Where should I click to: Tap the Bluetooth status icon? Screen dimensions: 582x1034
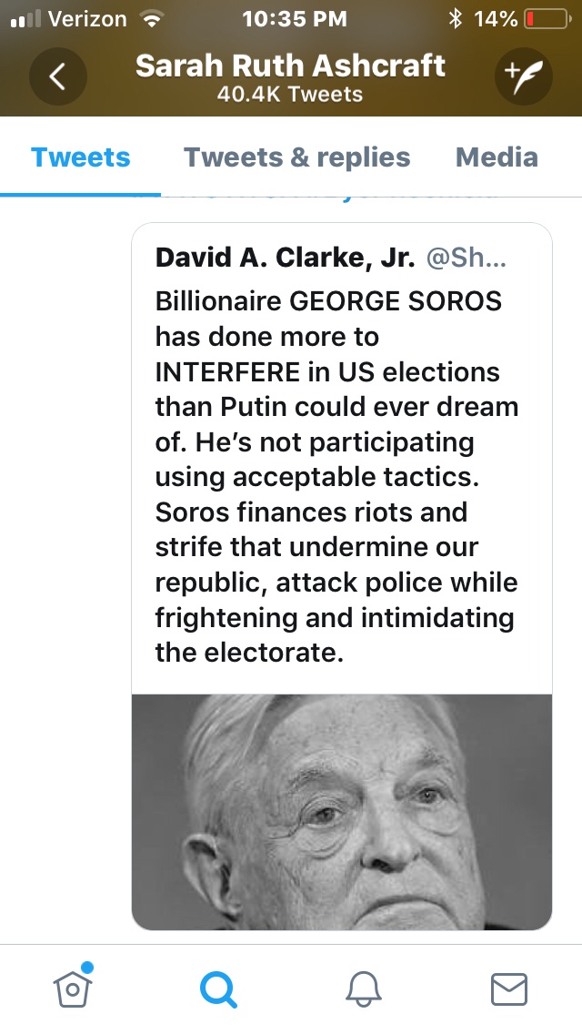click(456, 19)
